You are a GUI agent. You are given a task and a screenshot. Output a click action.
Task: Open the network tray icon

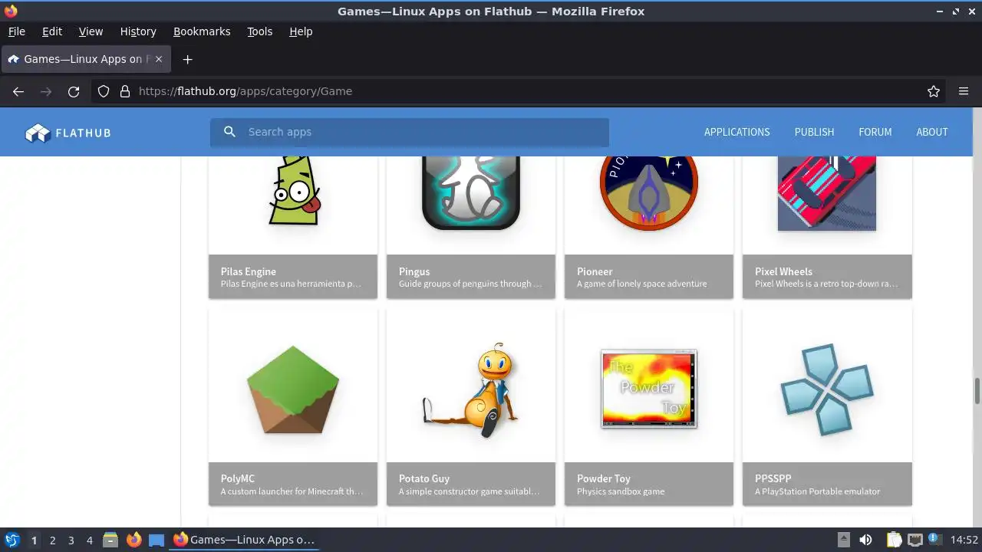click(914, 540)
